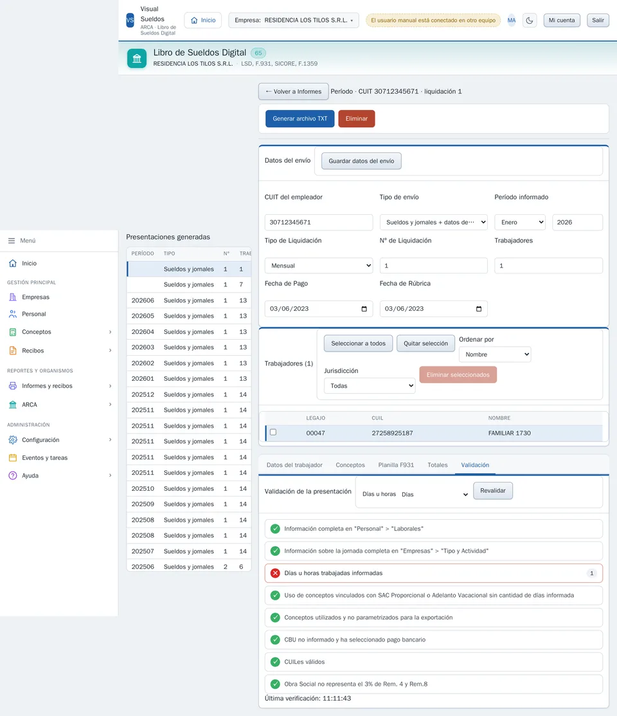Image resolution: width=617 pixels, height=716 pixels.
Task: Click the Visual Sueldos VS logo icon
Action: (130, 20)
